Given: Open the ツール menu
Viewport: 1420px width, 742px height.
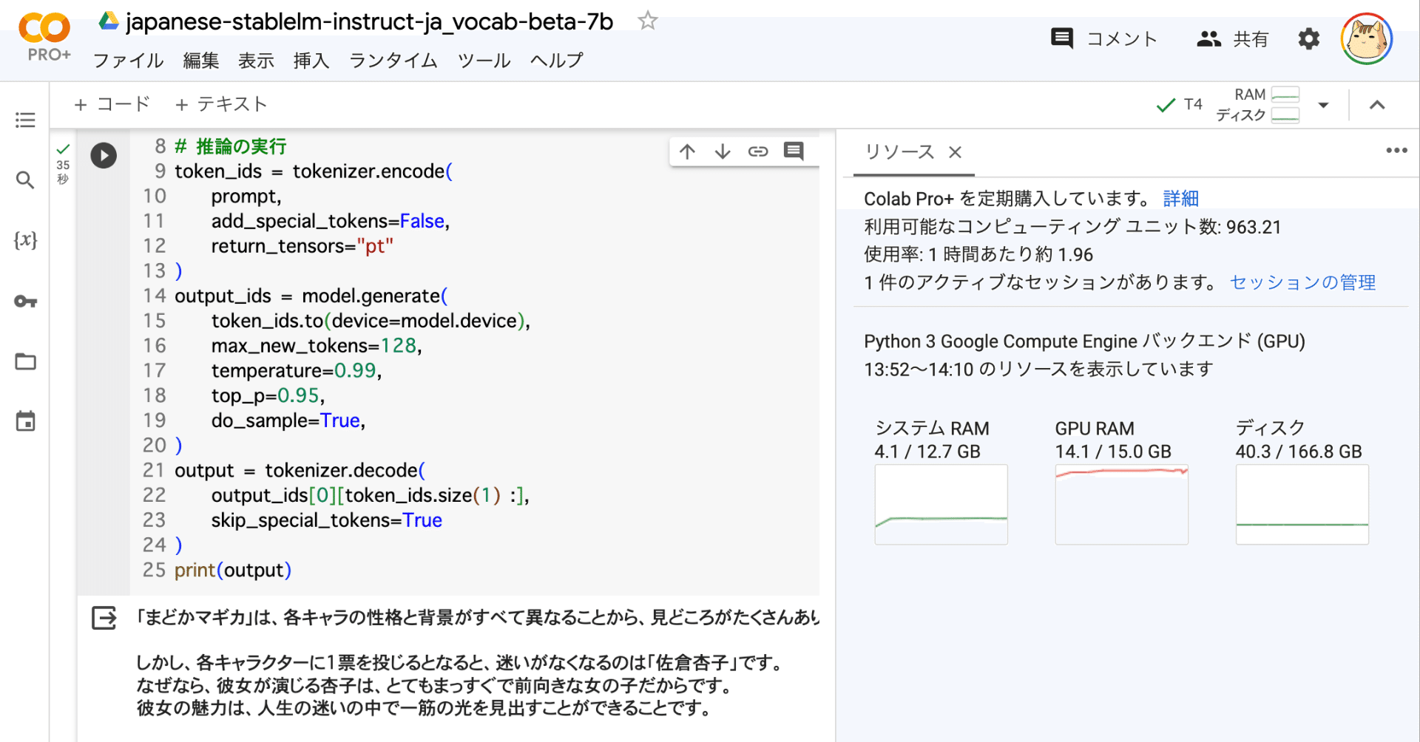Looking at the screenshot, I should pos(484,61).
